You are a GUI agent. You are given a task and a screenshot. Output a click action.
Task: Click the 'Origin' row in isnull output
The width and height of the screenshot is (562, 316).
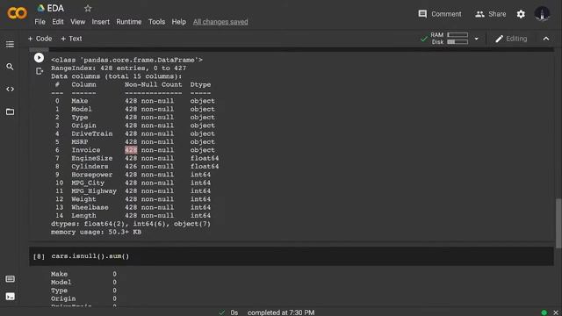pyautogui.click(x=83, y=298)
